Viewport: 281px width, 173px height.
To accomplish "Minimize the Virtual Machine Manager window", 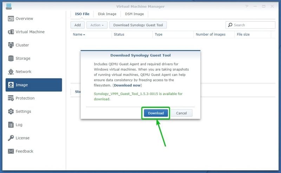I will (x=255, y=6).
